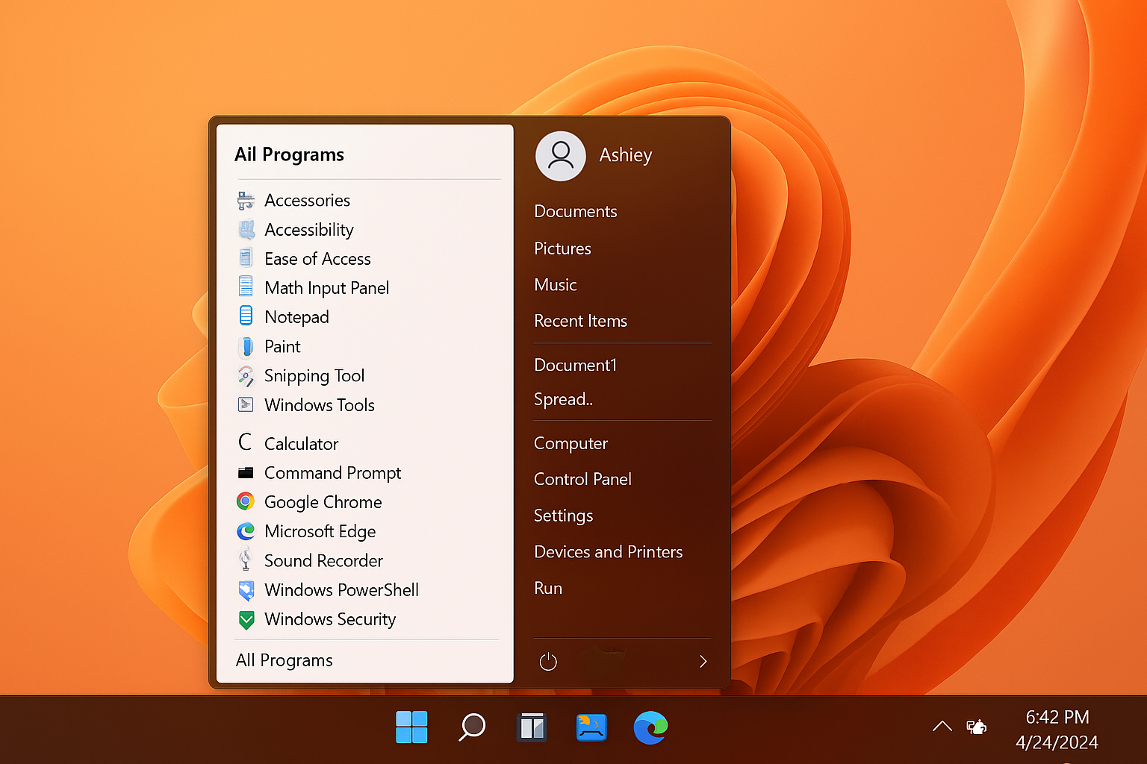Image resolution: width=1147 pixels, height=764 pixels.
Task: Open Windows Security
Action: [x=329, y=619]
